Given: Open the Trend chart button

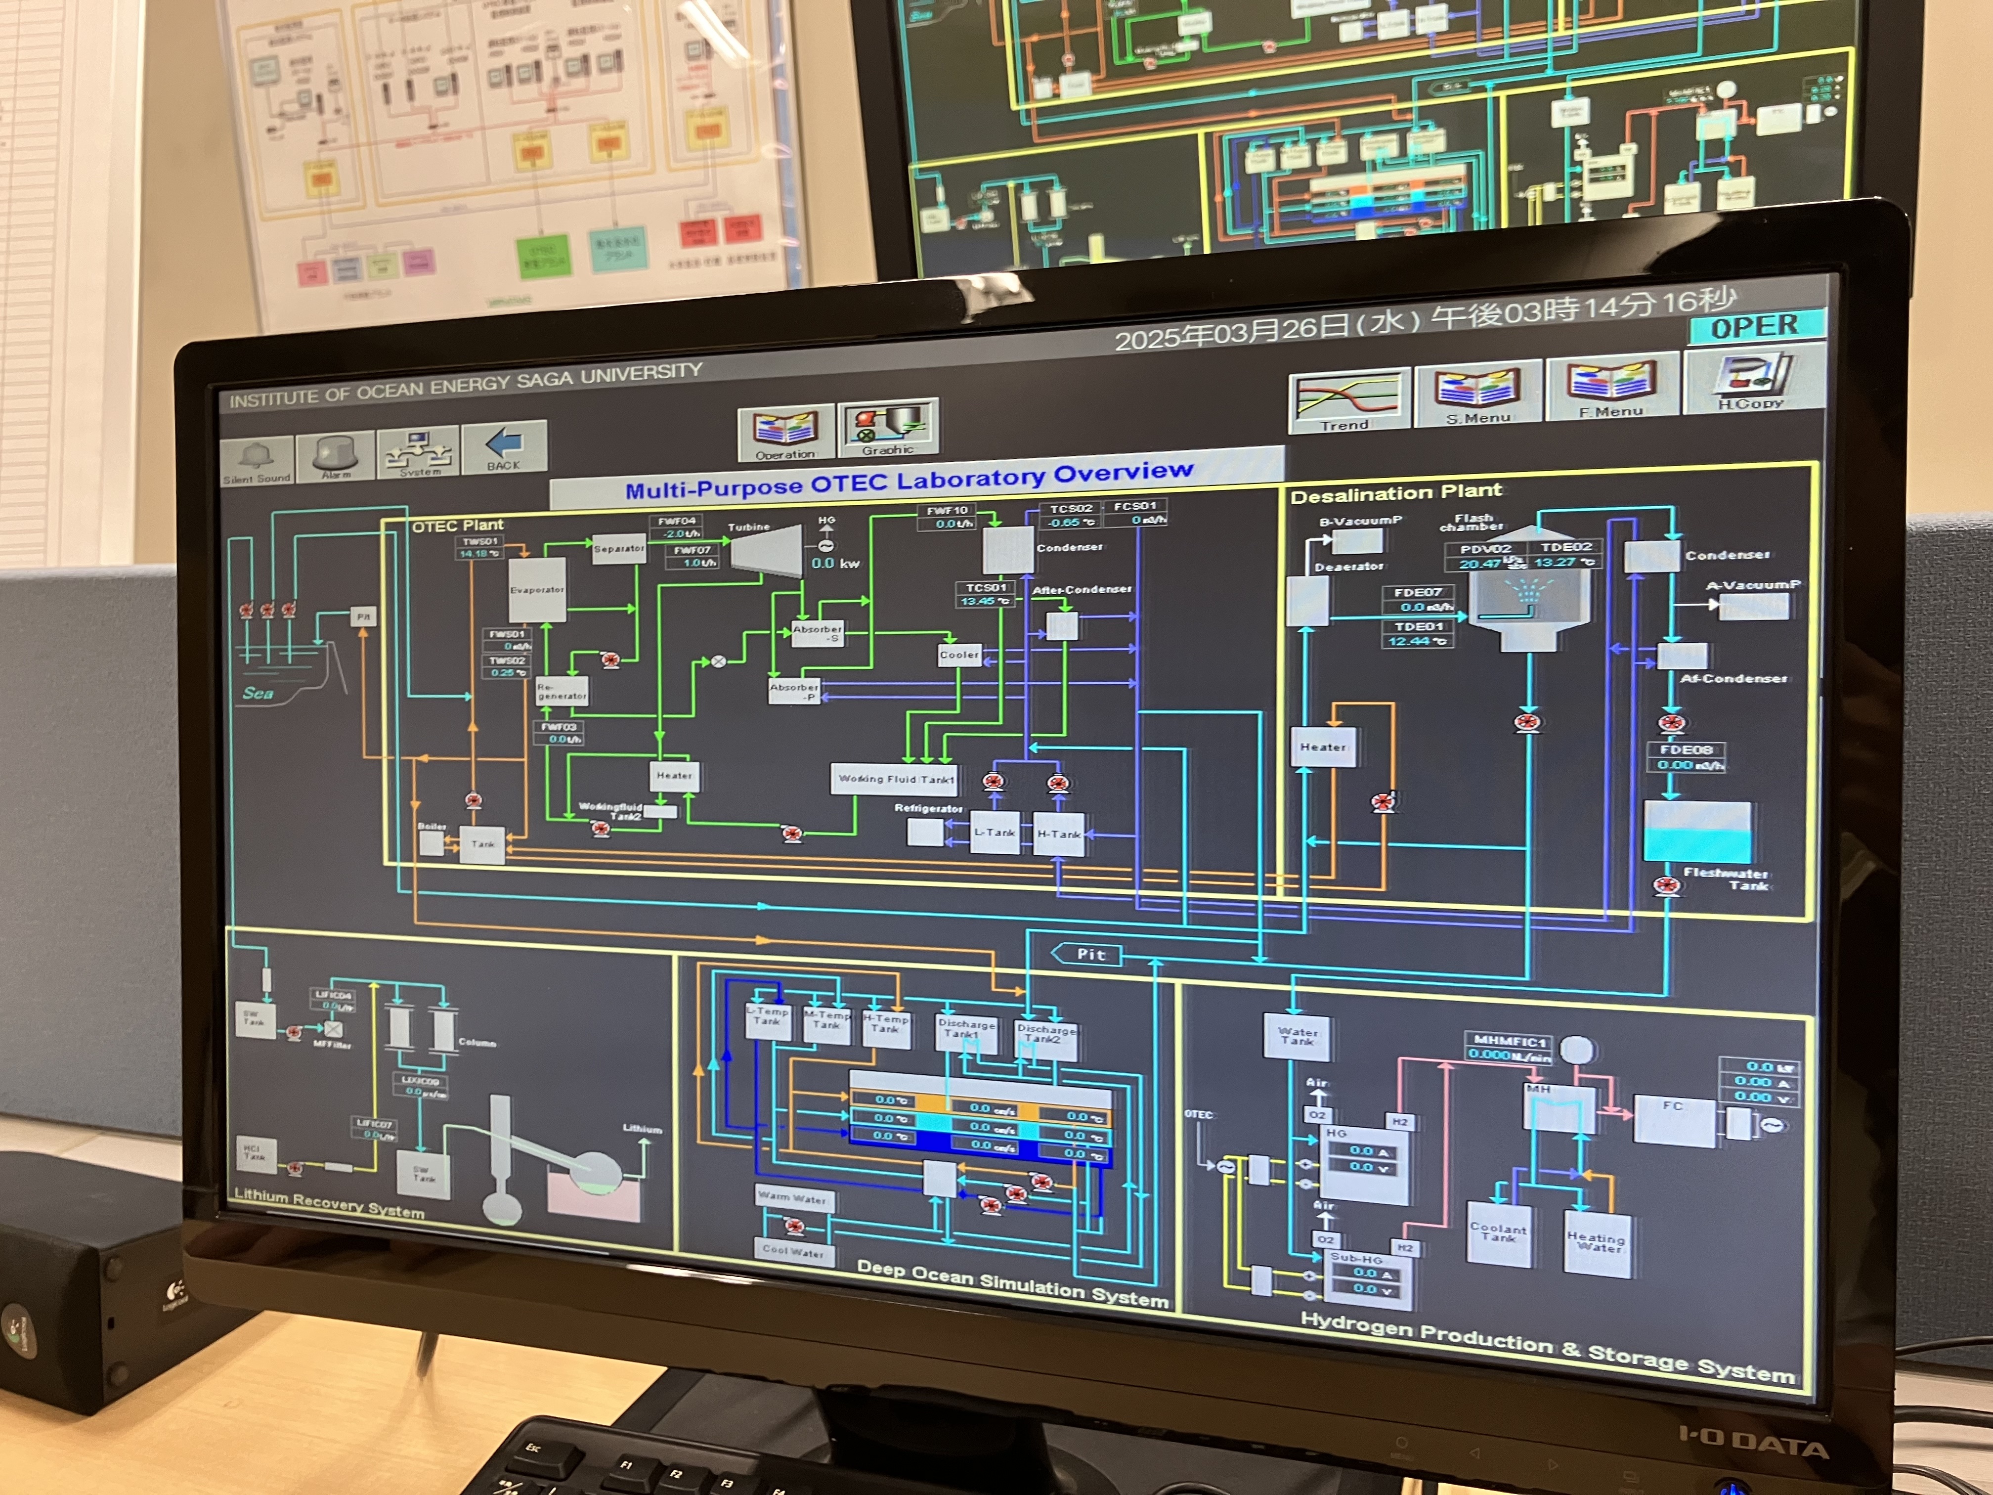Looking at the screenshot, I should tap(1348, 402).
